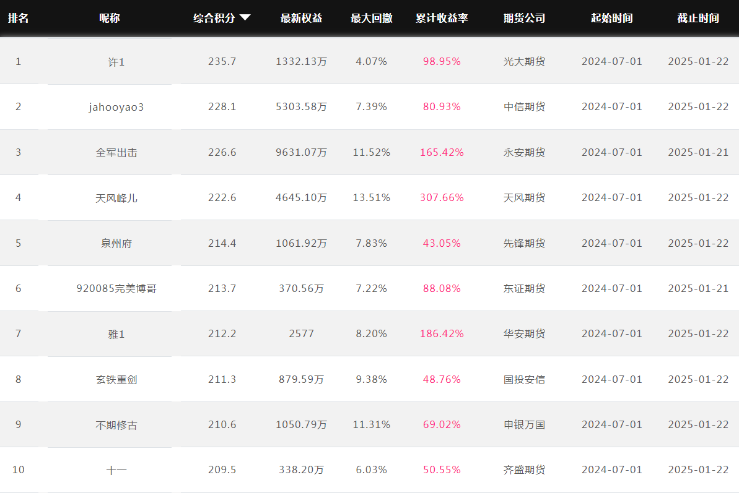Click futures company 申银万国

coord(524,424)
